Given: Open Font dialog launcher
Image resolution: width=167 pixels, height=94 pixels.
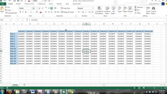Looking at the screenshot, I should (43, 16).
